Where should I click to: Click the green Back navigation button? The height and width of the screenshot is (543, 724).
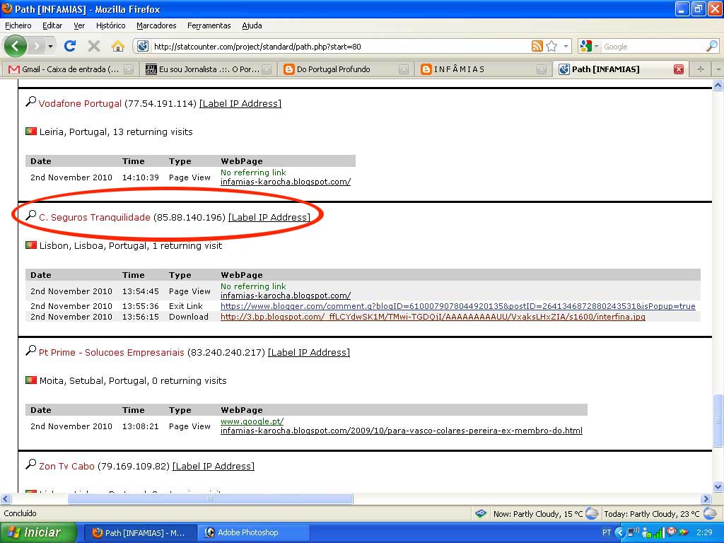[16, 46]
